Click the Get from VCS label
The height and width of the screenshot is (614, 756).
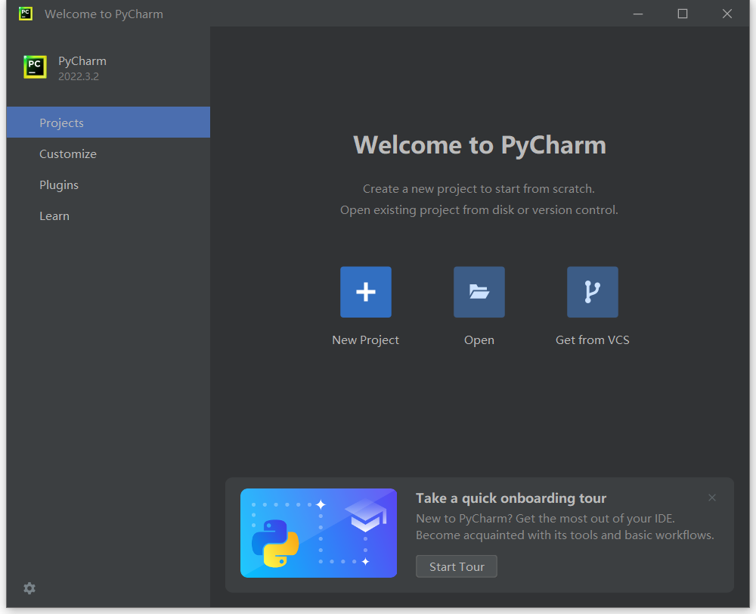[x=592, y=340]
